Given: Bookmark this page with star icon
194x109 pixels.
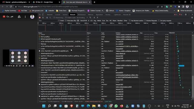Looking at the screenshot, I should (x=162, y=7).
